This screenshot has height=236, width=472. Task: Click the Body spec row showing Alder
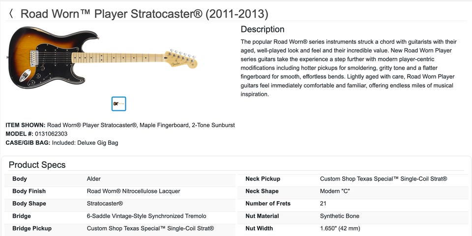point(93,179)
